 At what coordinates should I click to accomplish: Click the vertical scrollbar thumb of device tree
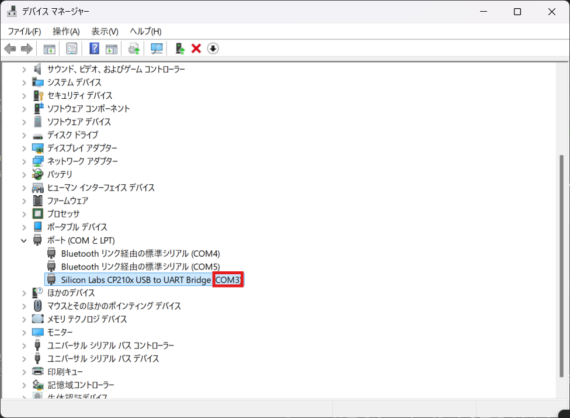pyautogui.click(x=562, y=265)
